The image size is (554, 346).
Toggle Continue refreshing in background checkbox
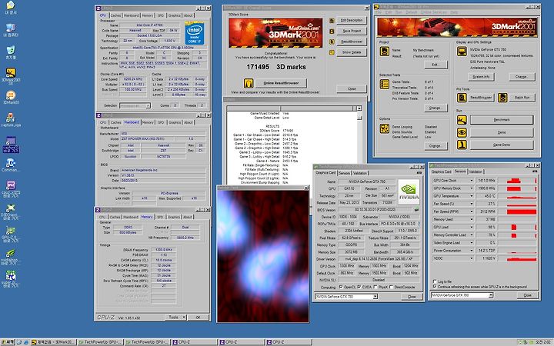[x=435, y=287]
